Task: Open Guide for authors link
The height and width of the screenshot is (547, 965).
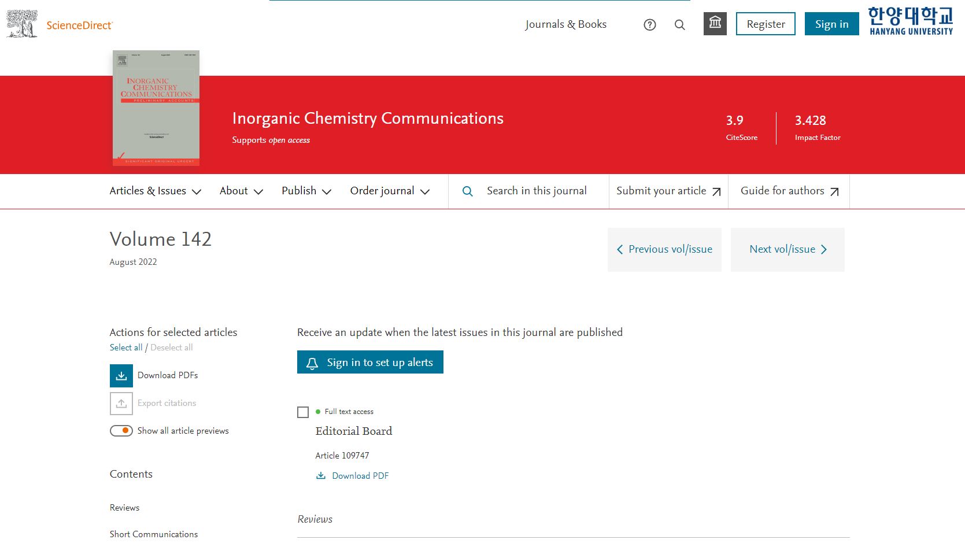Action: tap(789, 191)
